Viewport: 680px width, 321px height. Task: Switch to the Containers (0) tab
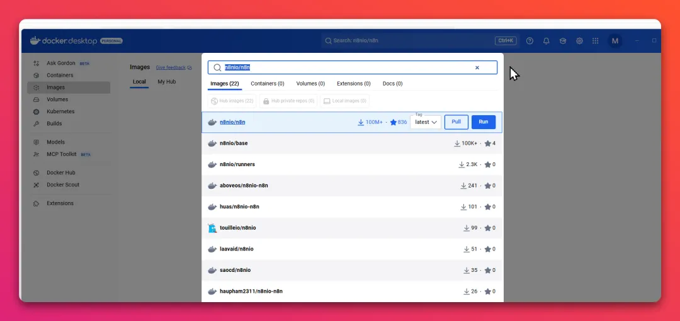tap(268, 84)
